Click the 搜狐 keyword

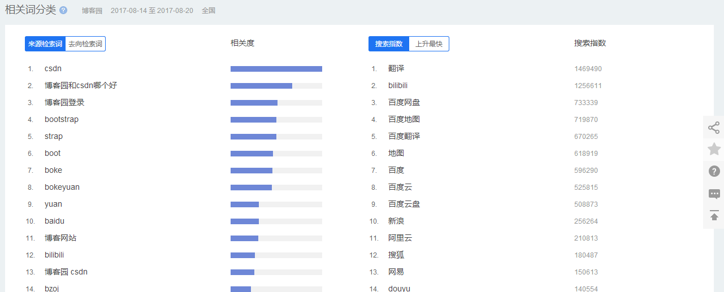[x=396, y=255]
